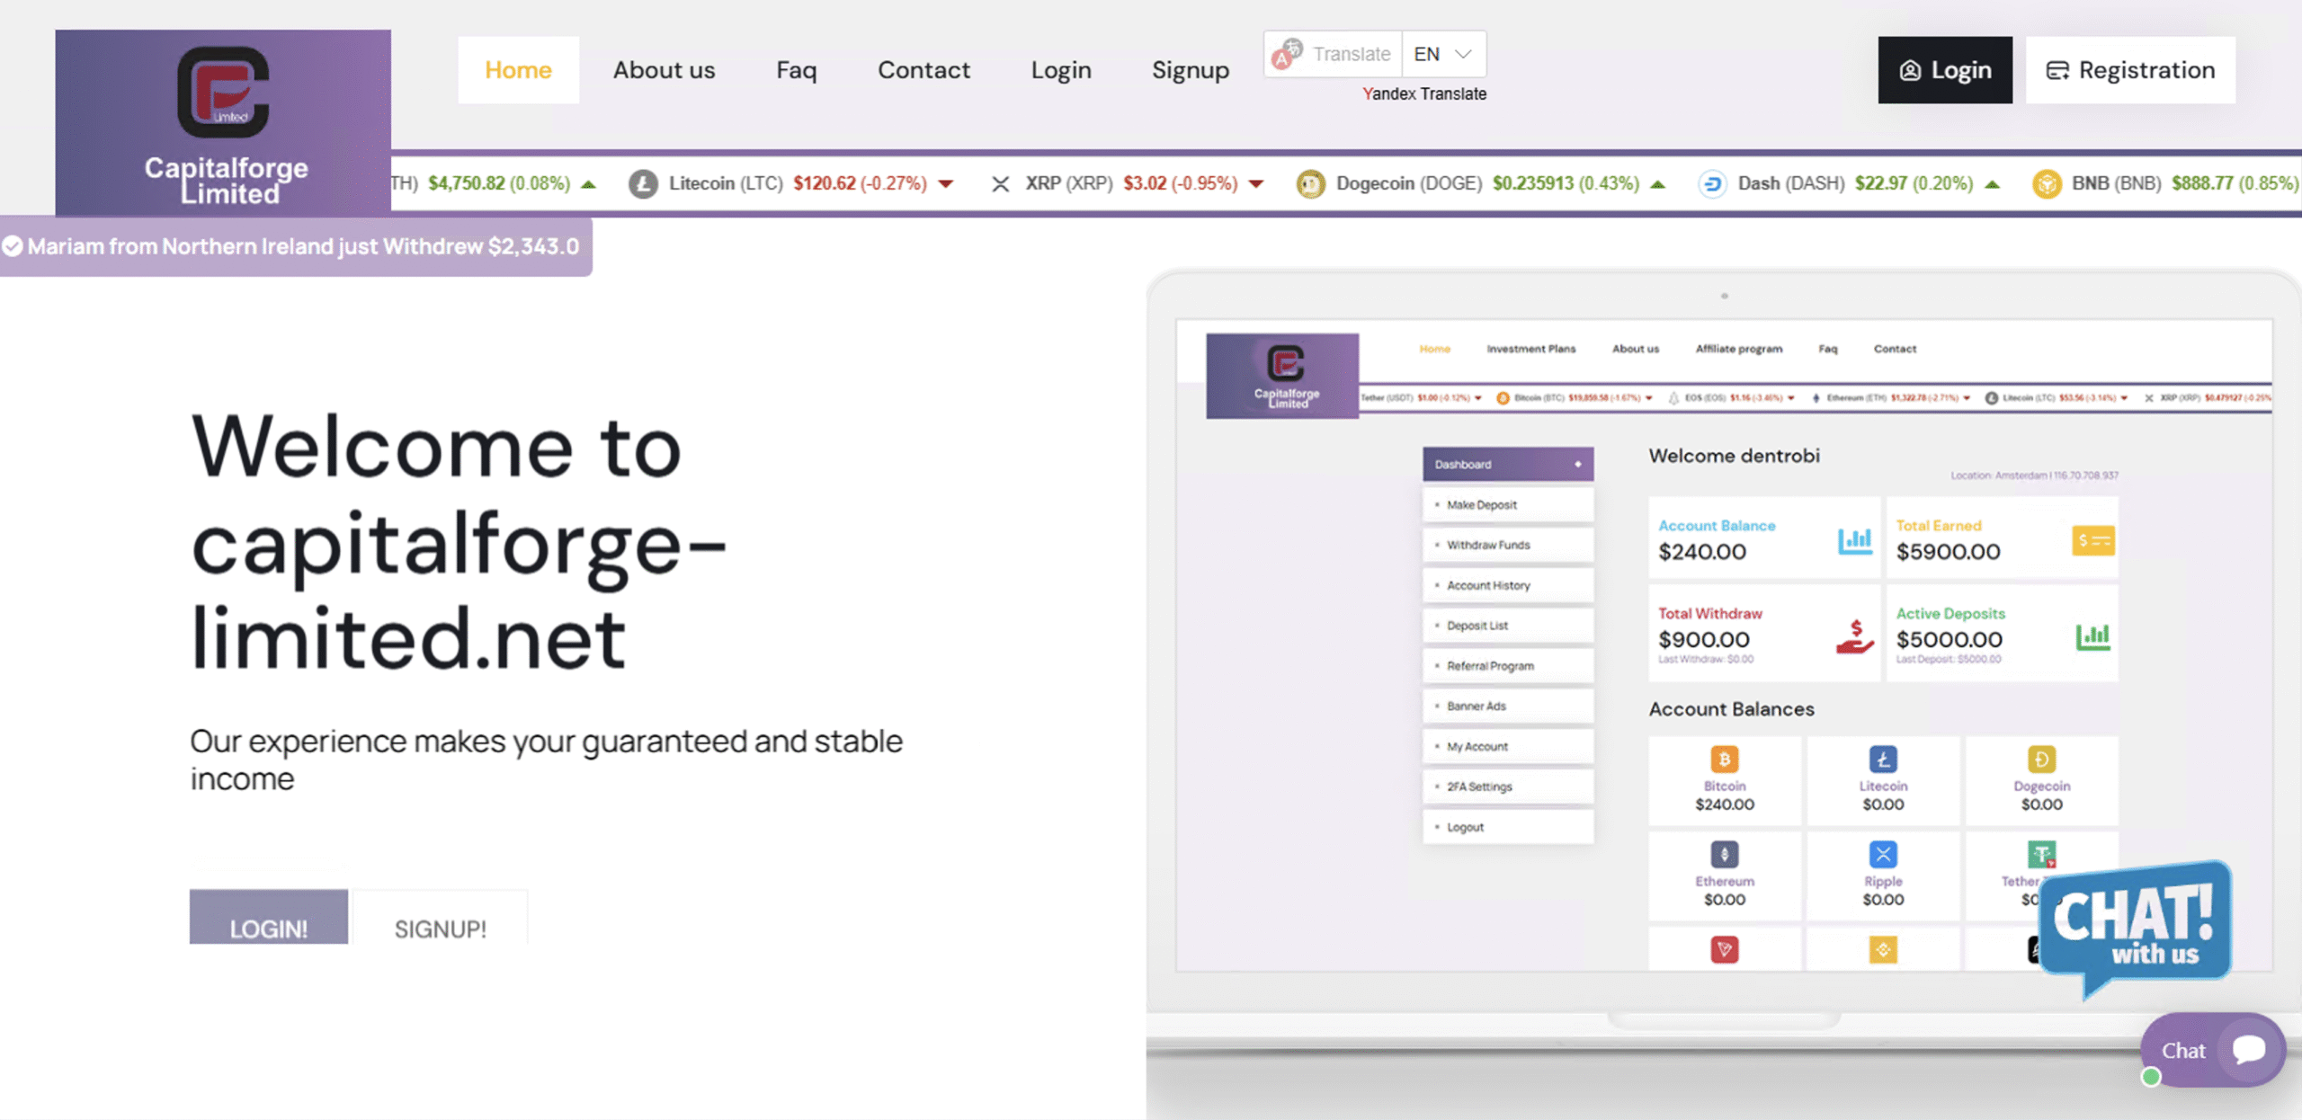Click the BNB coin icon in ticker
The height and width of the screenshot is (1120, 2302).
(2047, 184)
